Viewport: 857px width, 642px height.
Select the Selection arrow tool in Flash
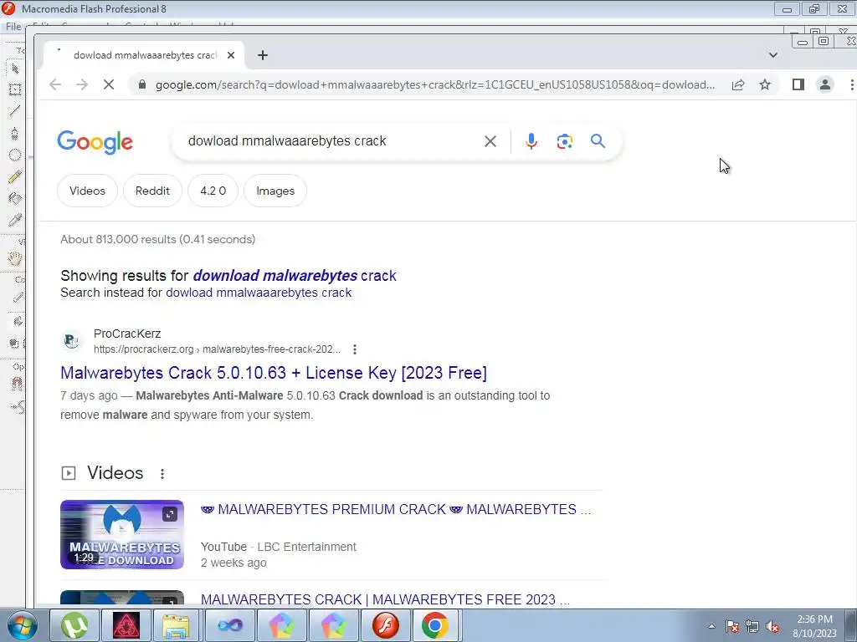(15, 69)
